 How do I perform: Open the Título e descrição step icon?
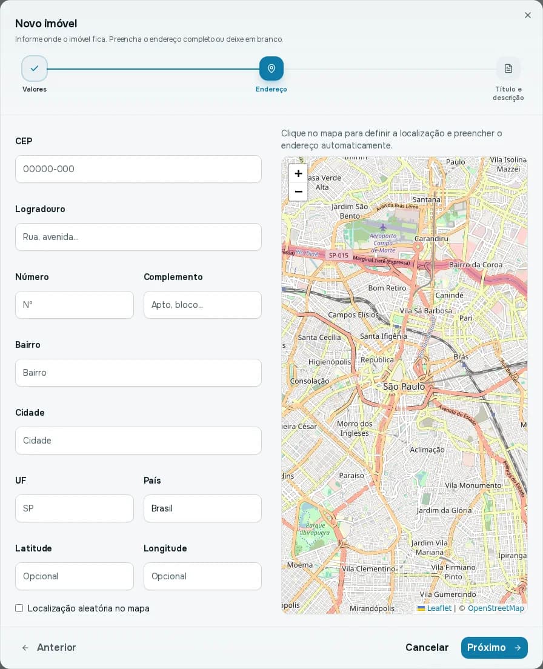click(508, 68)
